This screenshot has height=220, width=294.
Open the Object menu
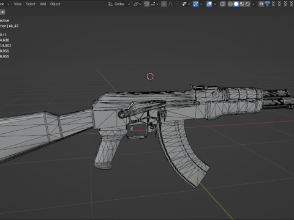point(55,4)
